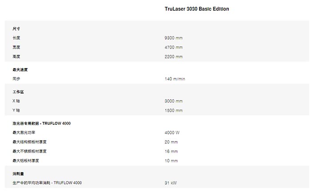Image resolution: width=311 pixels, height=191 pixels.
Task: Select the 31 kW power consumption value
Action: 171,183
